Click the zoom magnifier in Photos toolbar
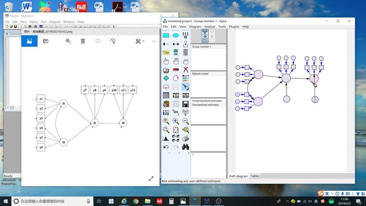 (68, 41)
